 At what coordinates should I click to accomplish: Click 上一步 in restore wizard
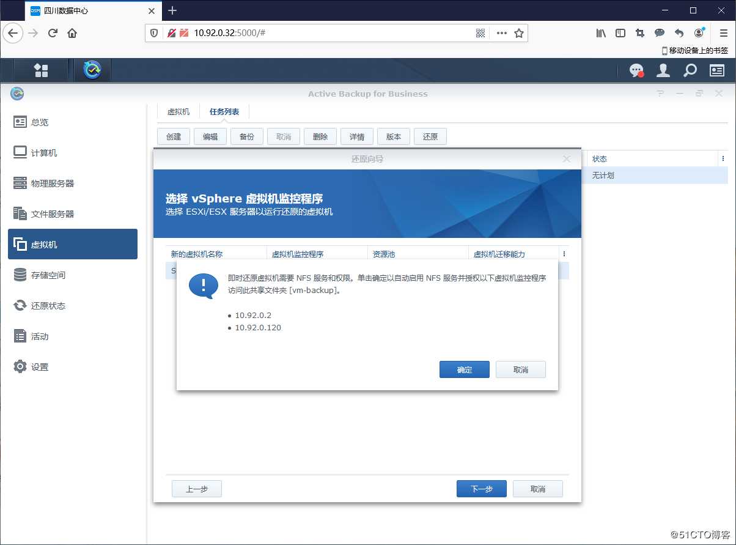(x=197, y=489)
